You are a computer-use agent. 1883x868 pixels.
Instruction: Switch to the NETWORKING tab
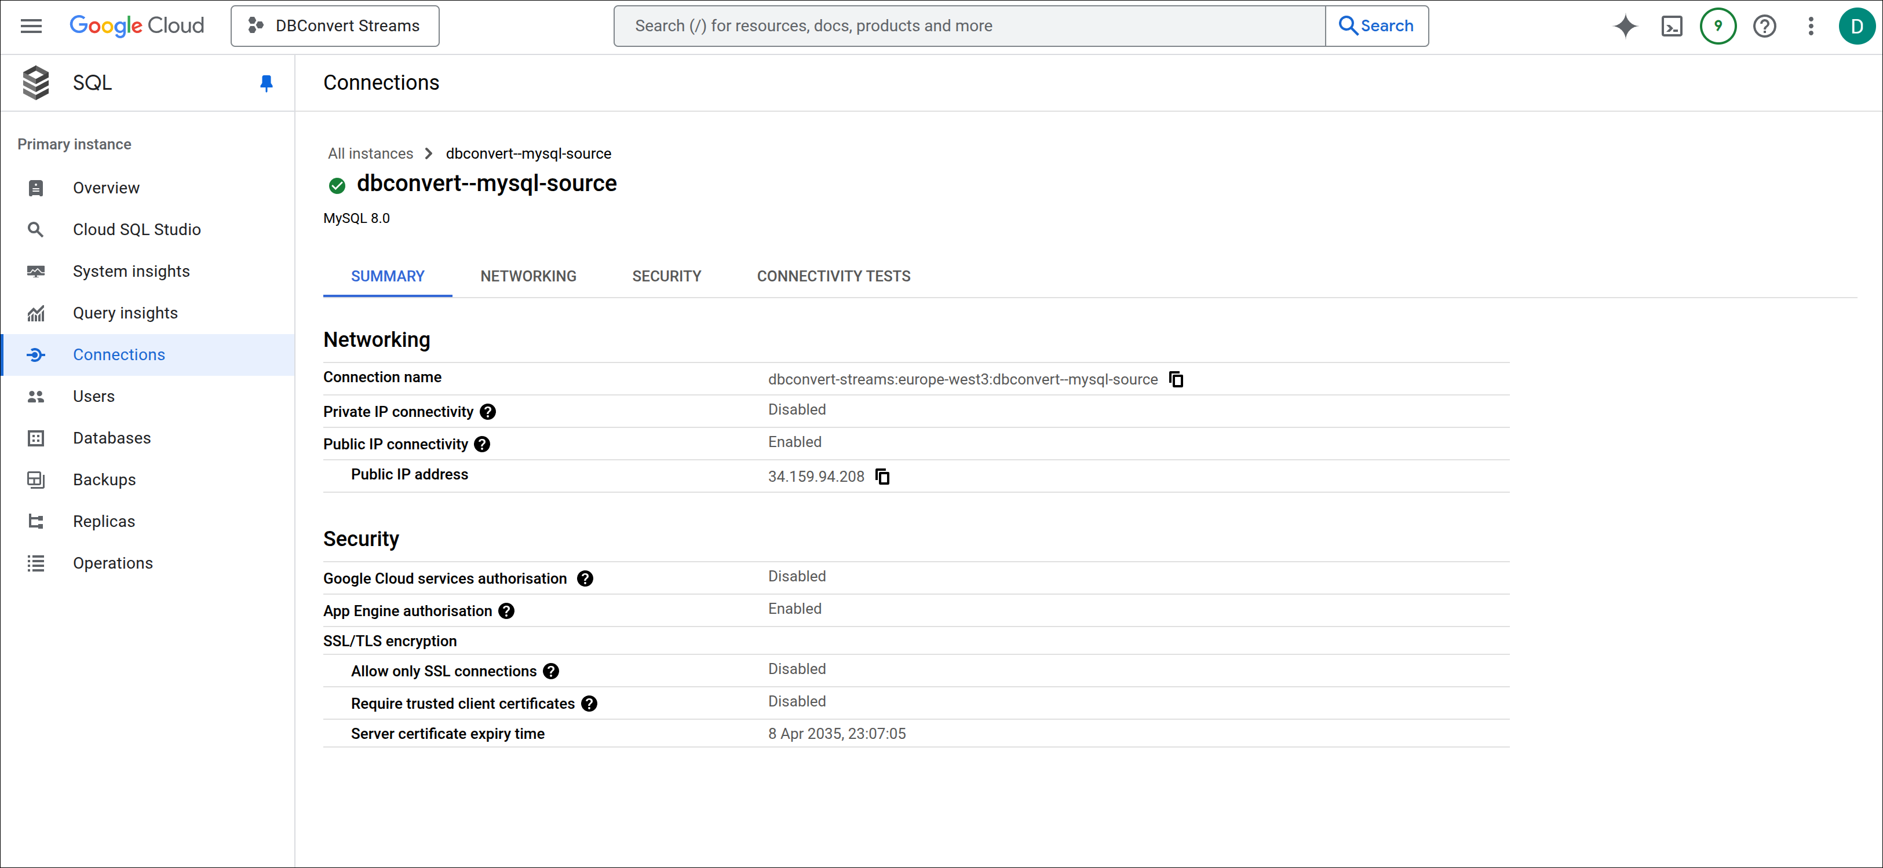click(x=528, y=276)
